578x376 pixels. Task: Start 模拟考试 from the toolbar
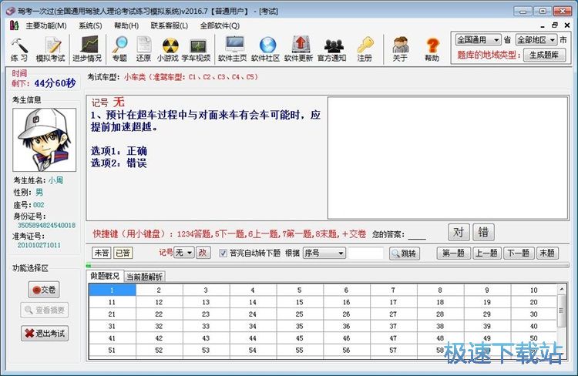click(x=50, y=49)
